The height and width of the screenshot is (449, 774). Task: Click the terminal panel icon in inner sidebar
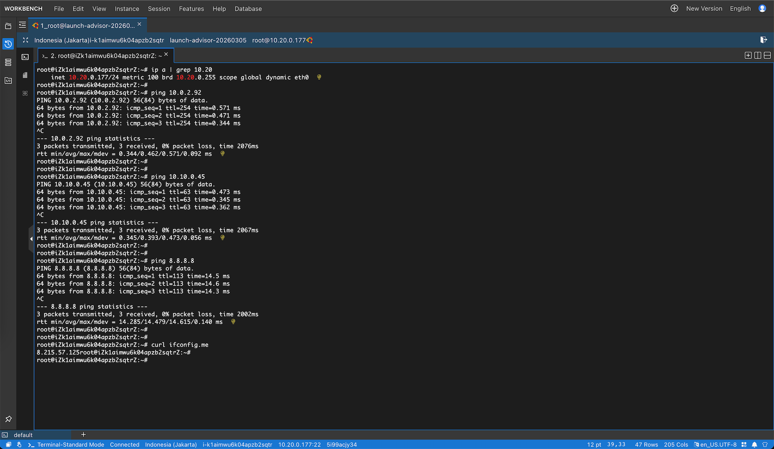click(25, 57)
